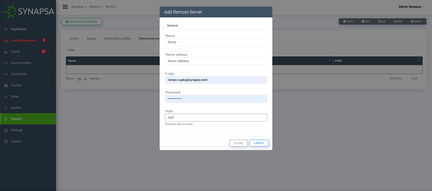Click into the Login field
The width and height of the screenshot is (432, 191).
coord(216,80)
